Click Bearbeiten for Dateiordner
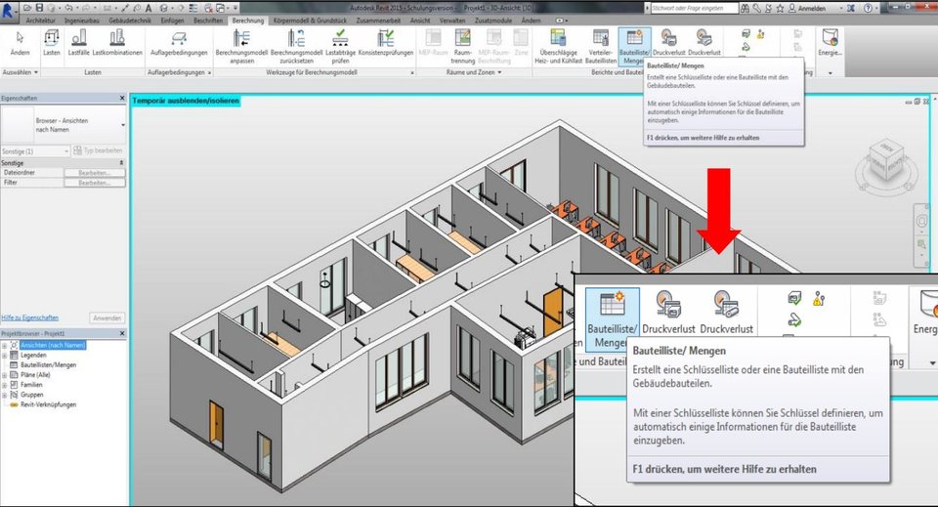Viewport: 938px width, 507px height. tap(95, 173)
